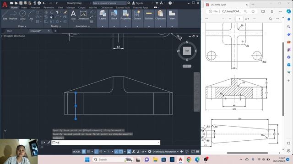Viewport: 293px width, 164px height.
Task: Choose the Circle tool
Action: click(x=22, y=14)
